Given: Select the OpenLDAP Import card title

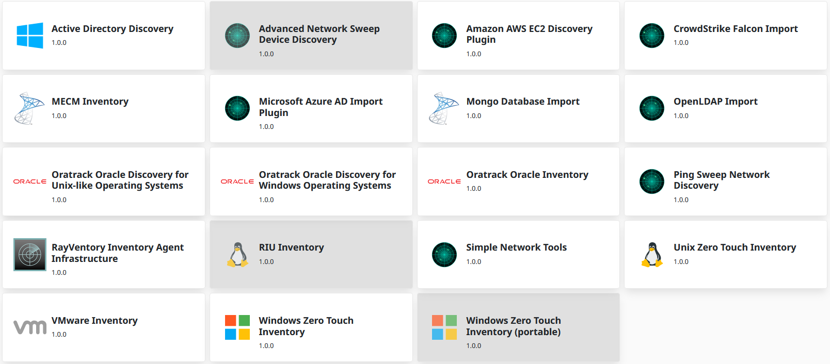Looking at the screenshot, I should pyautogui.click(x=715, y=102).
